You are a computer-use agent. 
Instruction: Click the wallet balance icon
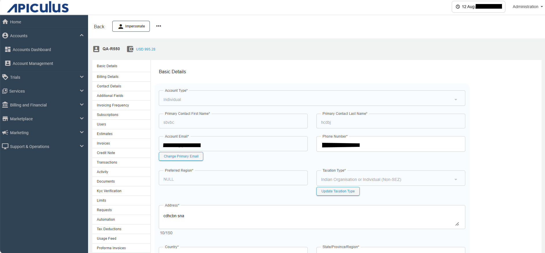(130, 49)
